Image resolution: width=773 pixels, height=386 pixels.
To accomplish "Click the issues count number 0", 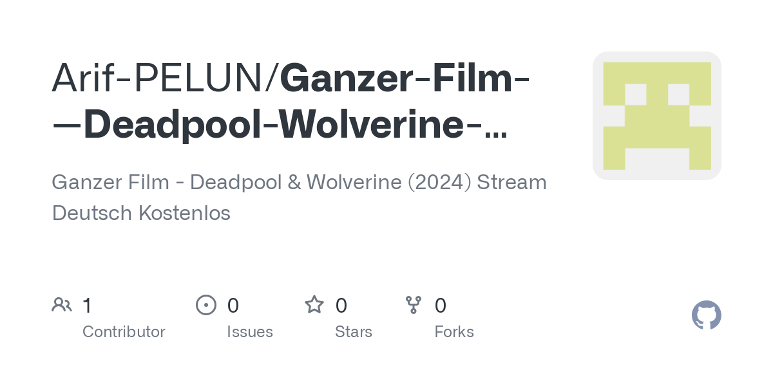I will click(x=233, y=305).
